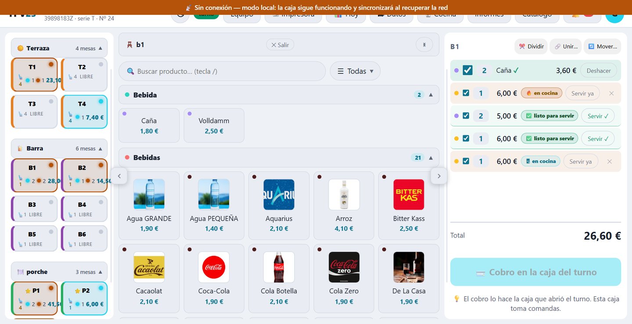
Task: Click the Mover table button
Action: pyautogui.click(x=602, y=47)
